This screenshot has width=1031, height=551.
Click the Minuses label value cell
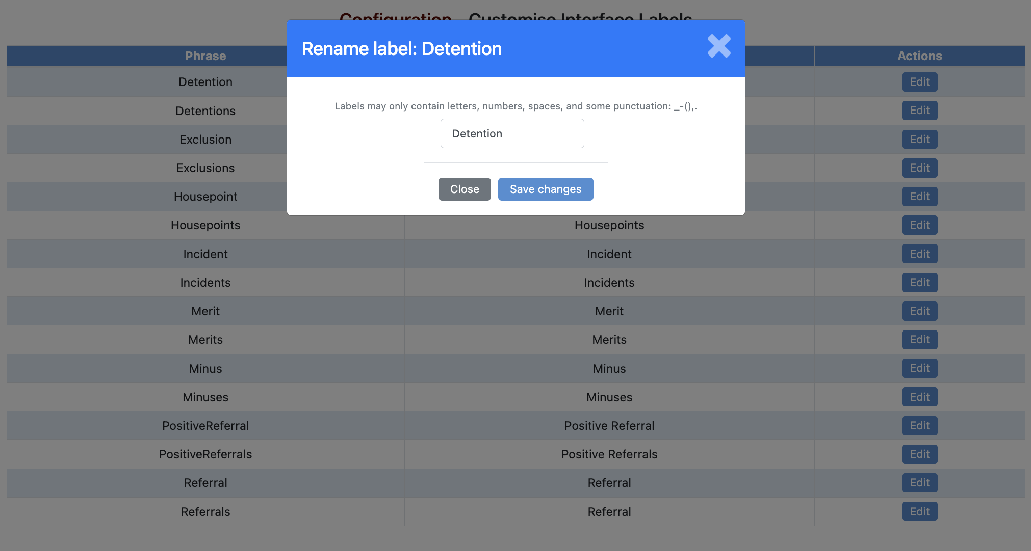click(609, 397)
